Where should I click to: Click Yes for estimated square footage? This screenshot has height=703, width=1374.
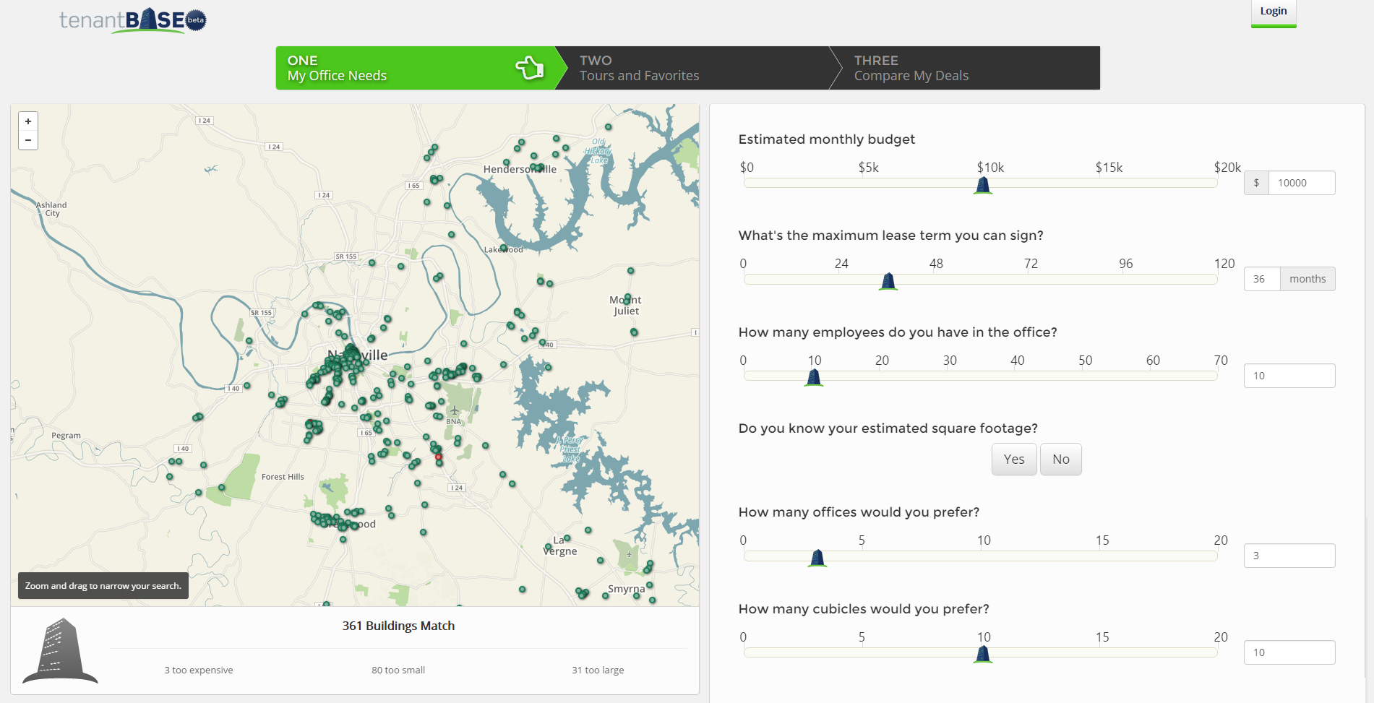click(1014, 460)
